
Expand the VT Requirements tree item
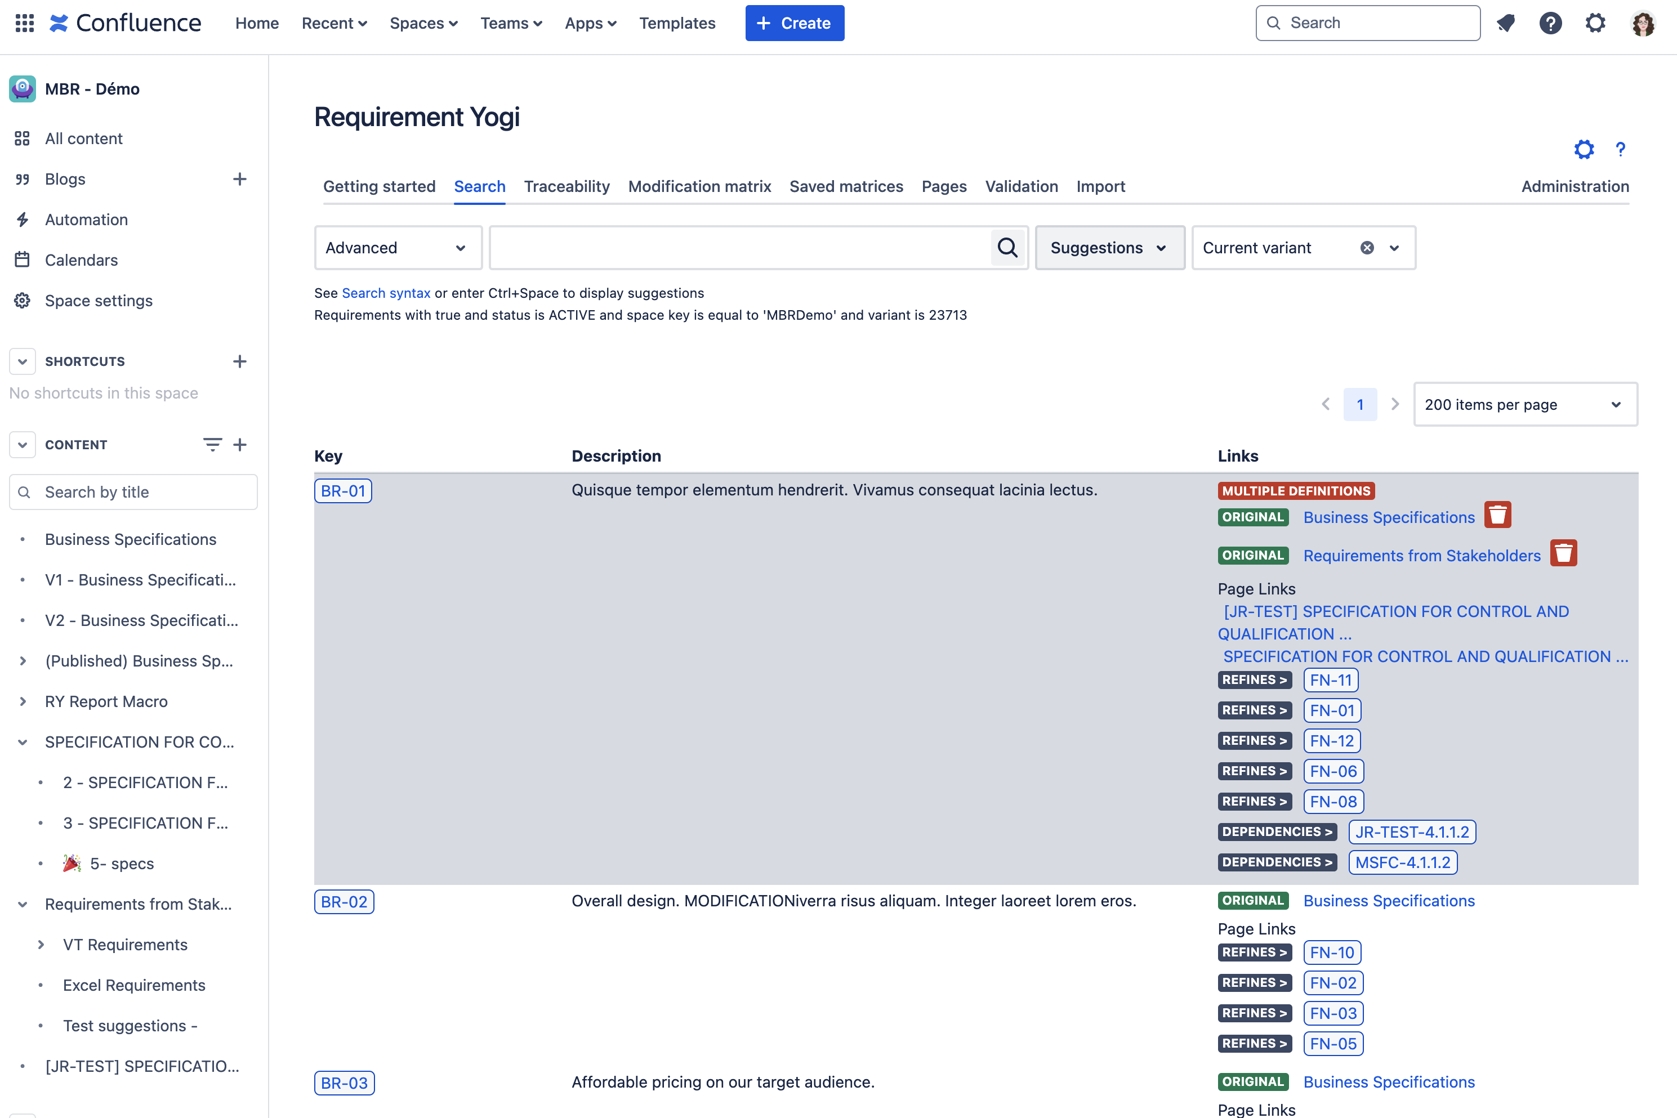pyautogui.click(x=40, y=944)
